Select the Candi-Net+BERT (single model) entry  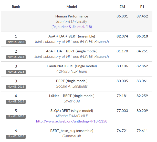pos(72,66)
